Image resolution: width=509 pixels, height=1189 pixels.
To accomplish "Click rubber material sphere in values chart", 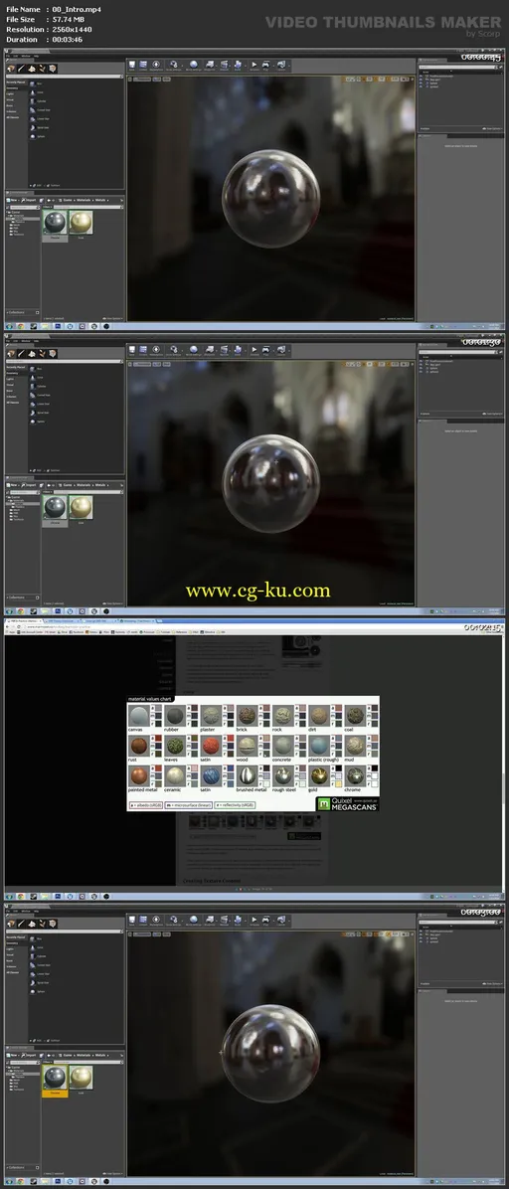I will point(174,716).
